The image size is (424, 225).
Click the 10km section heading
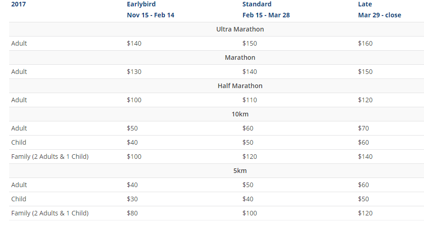pyautogui.click(x=240, y=114)
